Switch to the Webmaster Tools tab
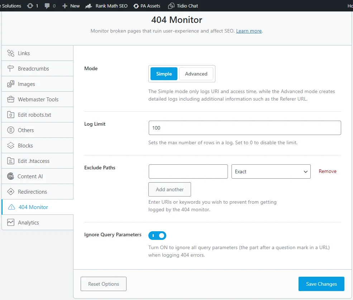 (x=37, y=99)
